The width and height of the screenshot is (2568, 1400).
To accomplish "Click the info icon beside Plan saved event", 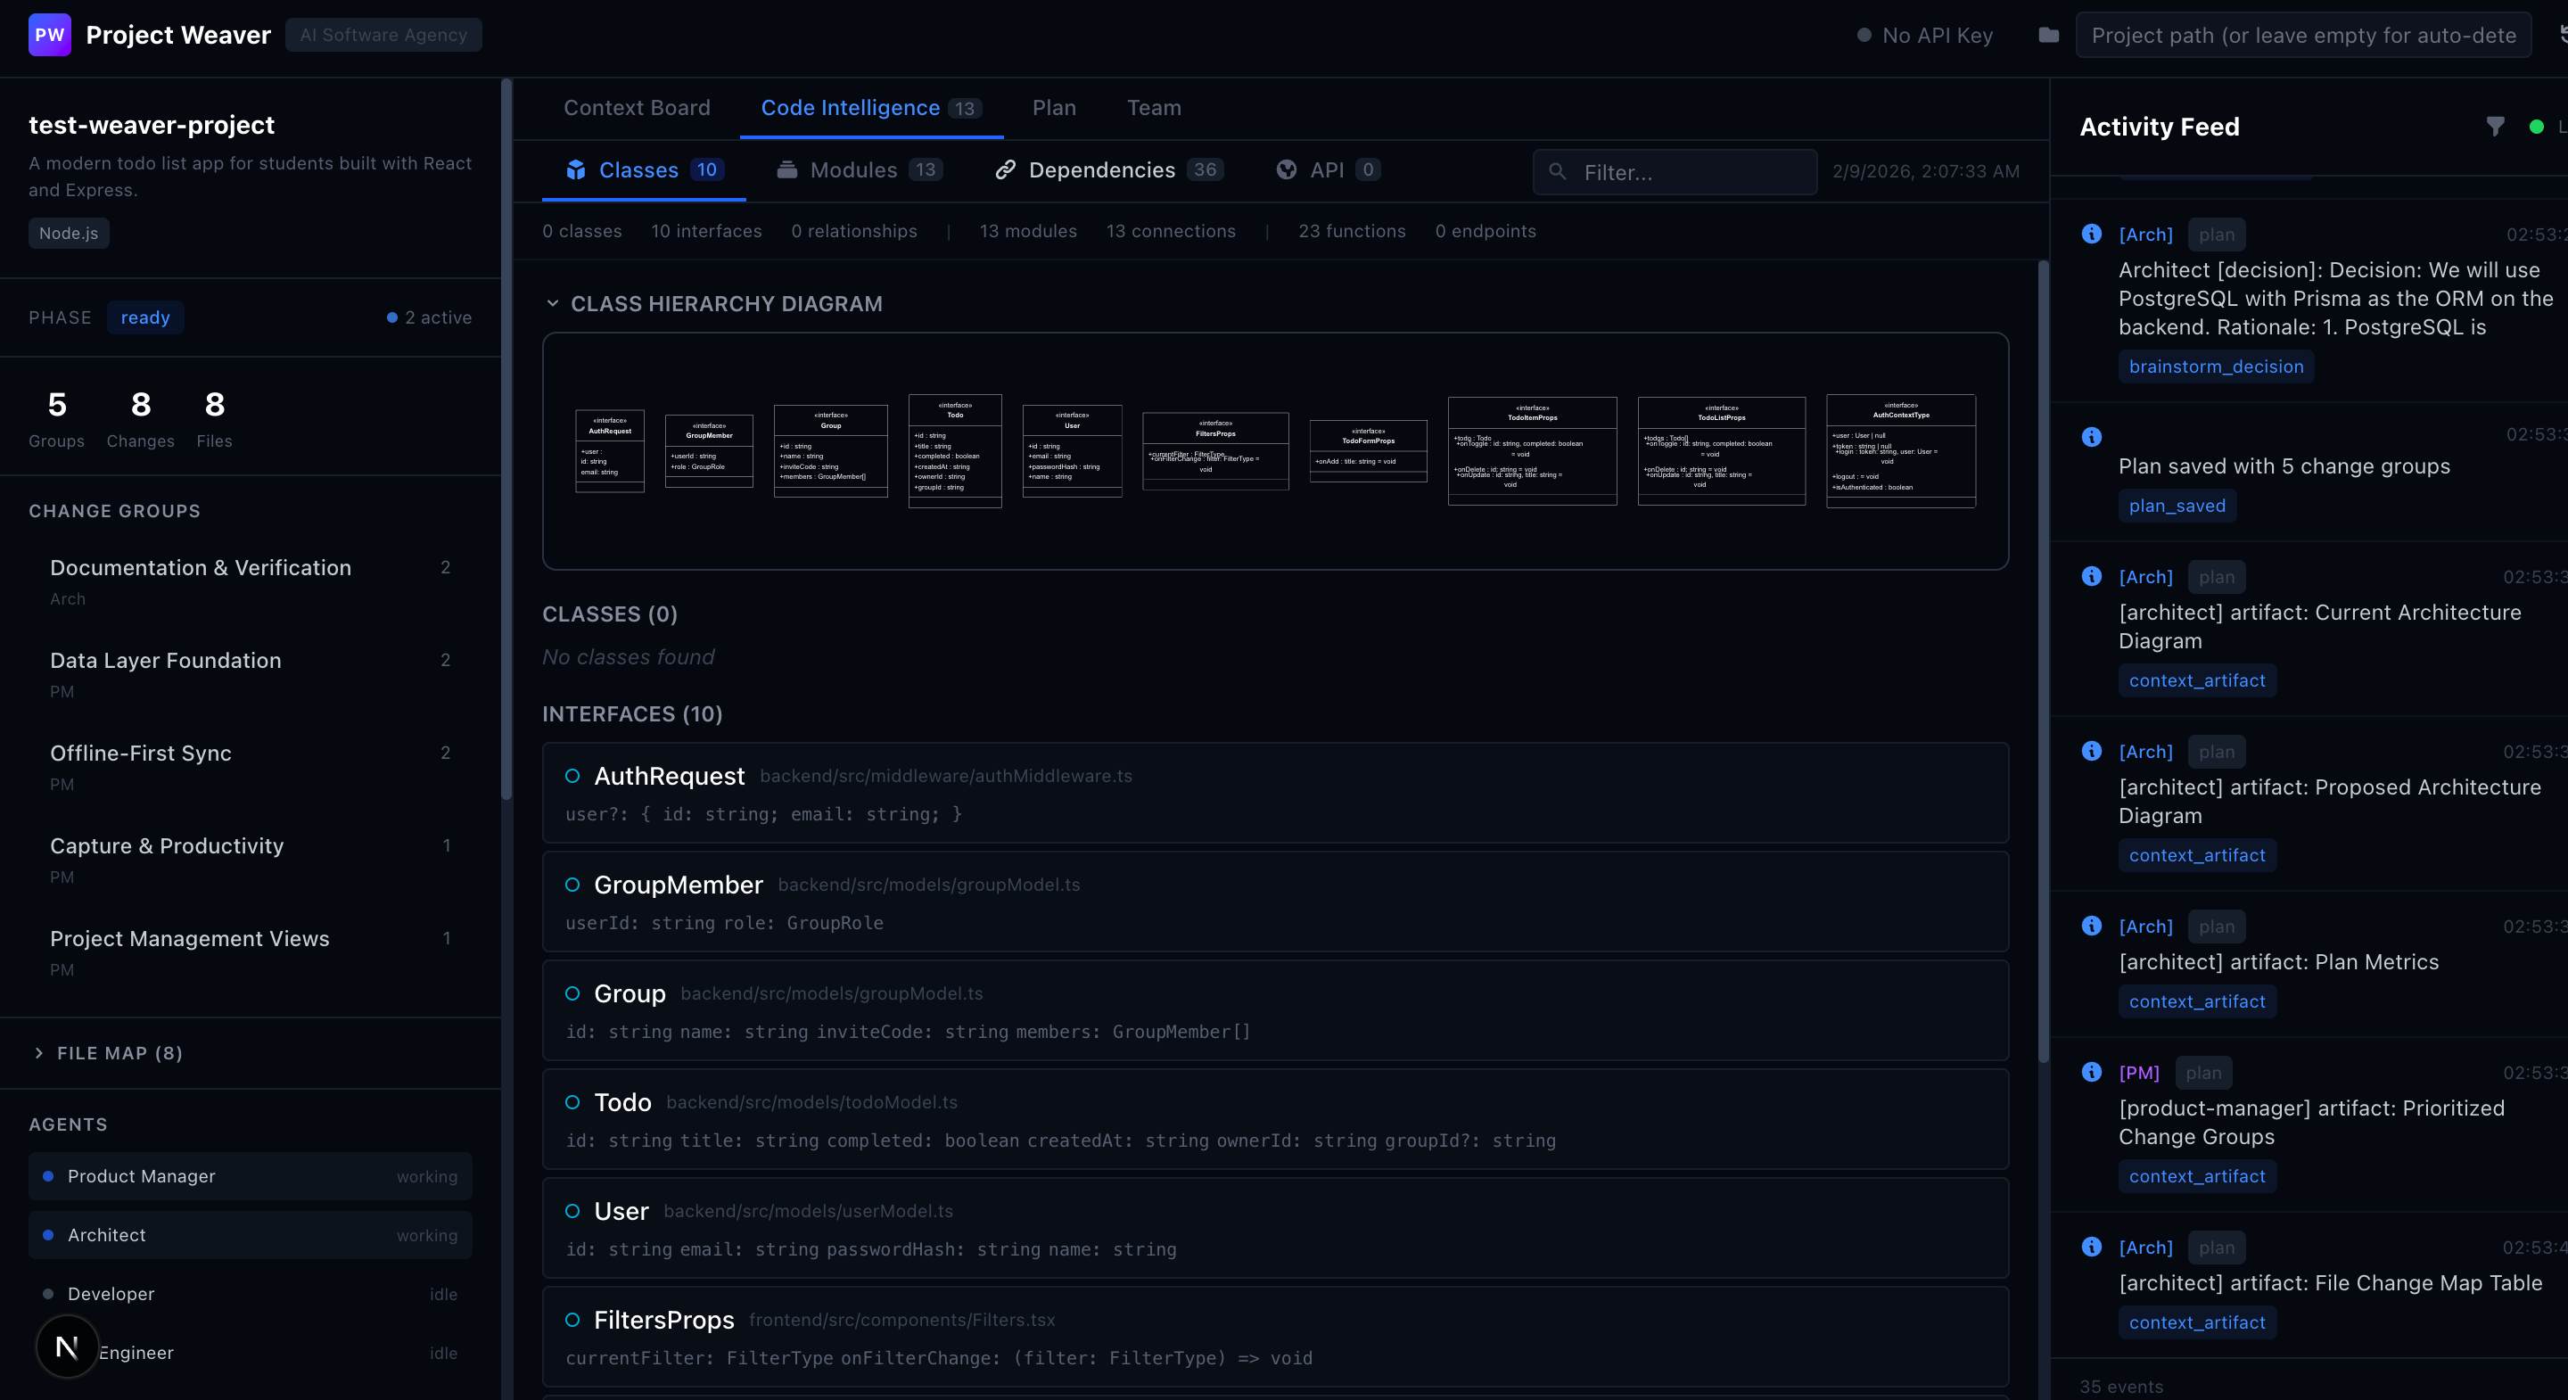I will (x=2092, y=437).
